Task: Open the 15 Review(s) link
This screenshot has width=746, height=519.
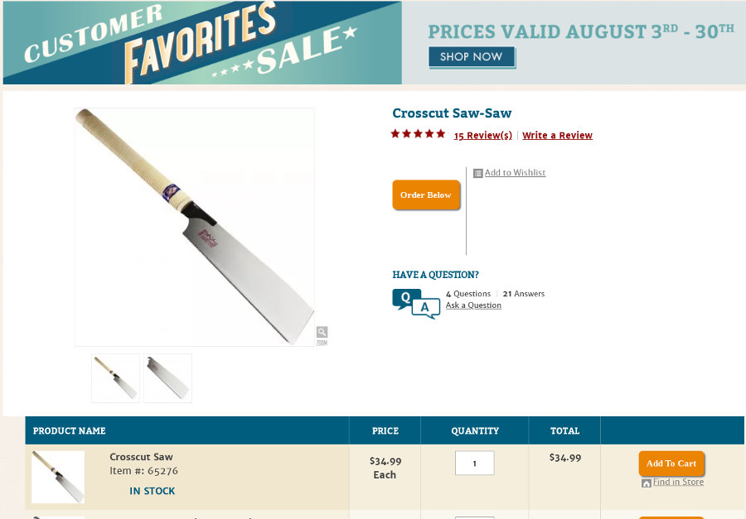Action: 483,136
